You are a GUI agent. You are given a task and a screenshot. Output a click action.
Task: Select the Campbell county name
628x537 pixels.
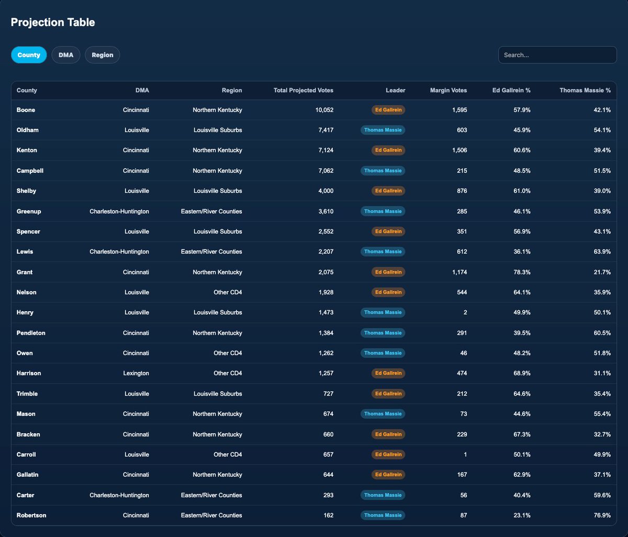coord(29,171)
